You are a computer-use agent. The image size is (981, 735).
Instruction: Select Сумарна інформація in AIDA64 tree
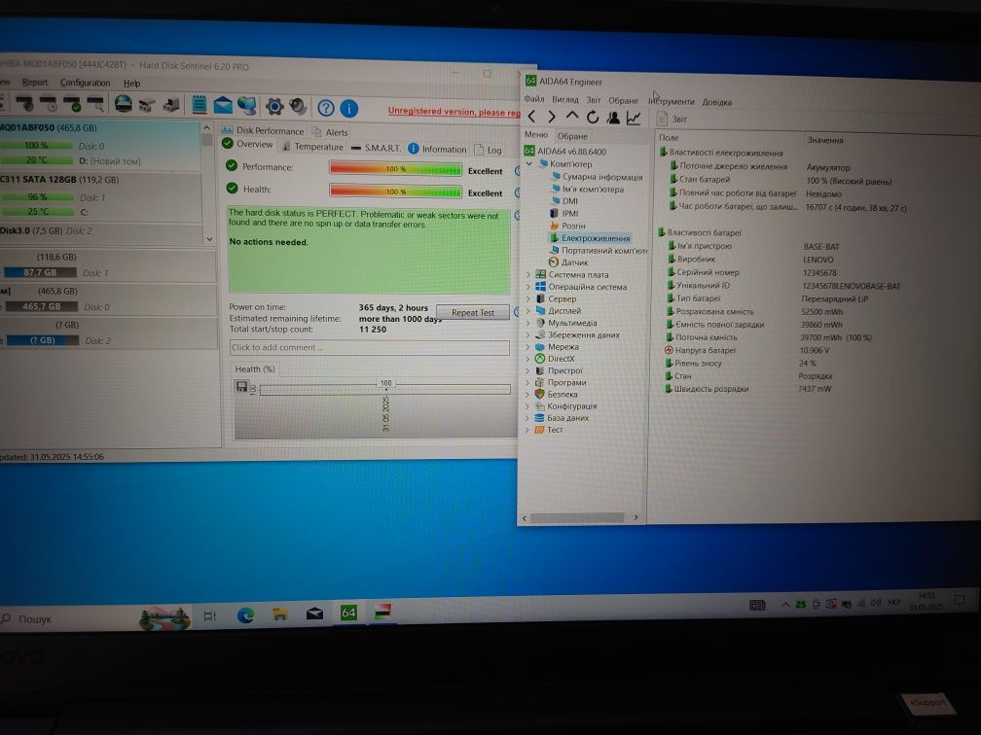(597, 177)
